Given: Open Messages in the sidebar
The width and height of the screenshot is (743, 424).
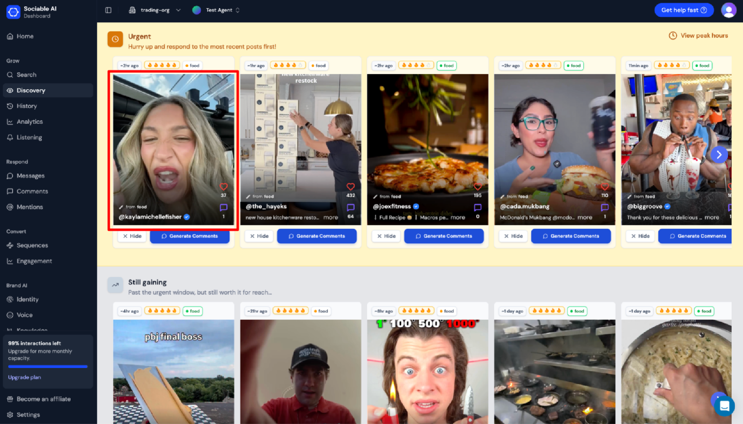Looking at the screenshot, I should (x=48, y=176).
